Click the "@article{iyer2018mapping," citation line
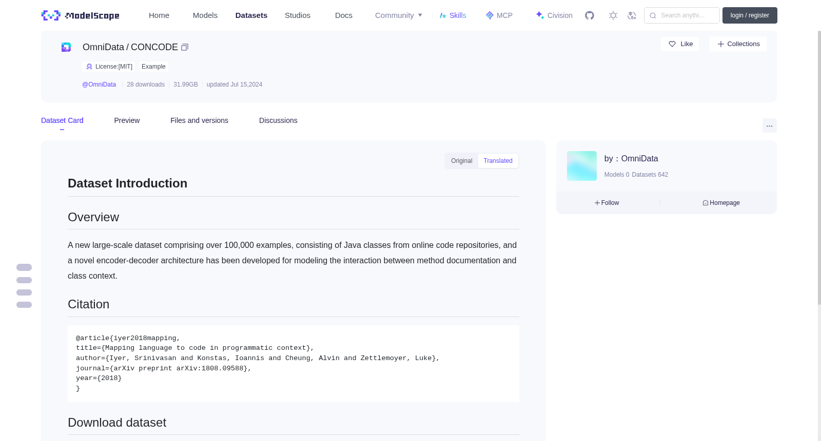Image resolution: width=821 pixels, height=441 pixels. (x=128, y=338)
